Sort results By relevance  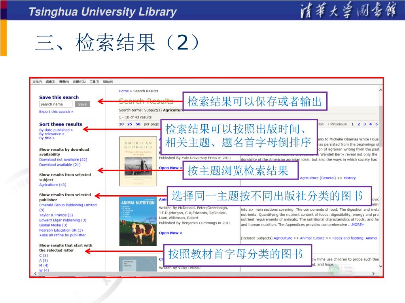coord(52,134)
